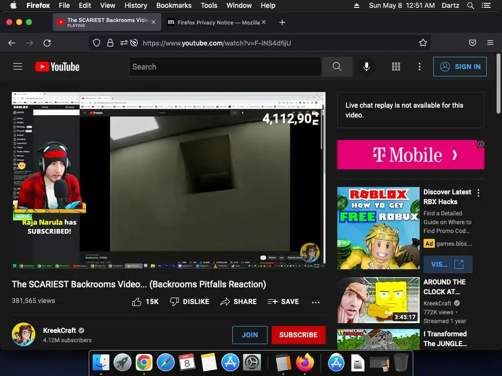Viewport: 502px width, 376px height.
Task: Click the eject icon in menu bar
Action: pos(356,5)
